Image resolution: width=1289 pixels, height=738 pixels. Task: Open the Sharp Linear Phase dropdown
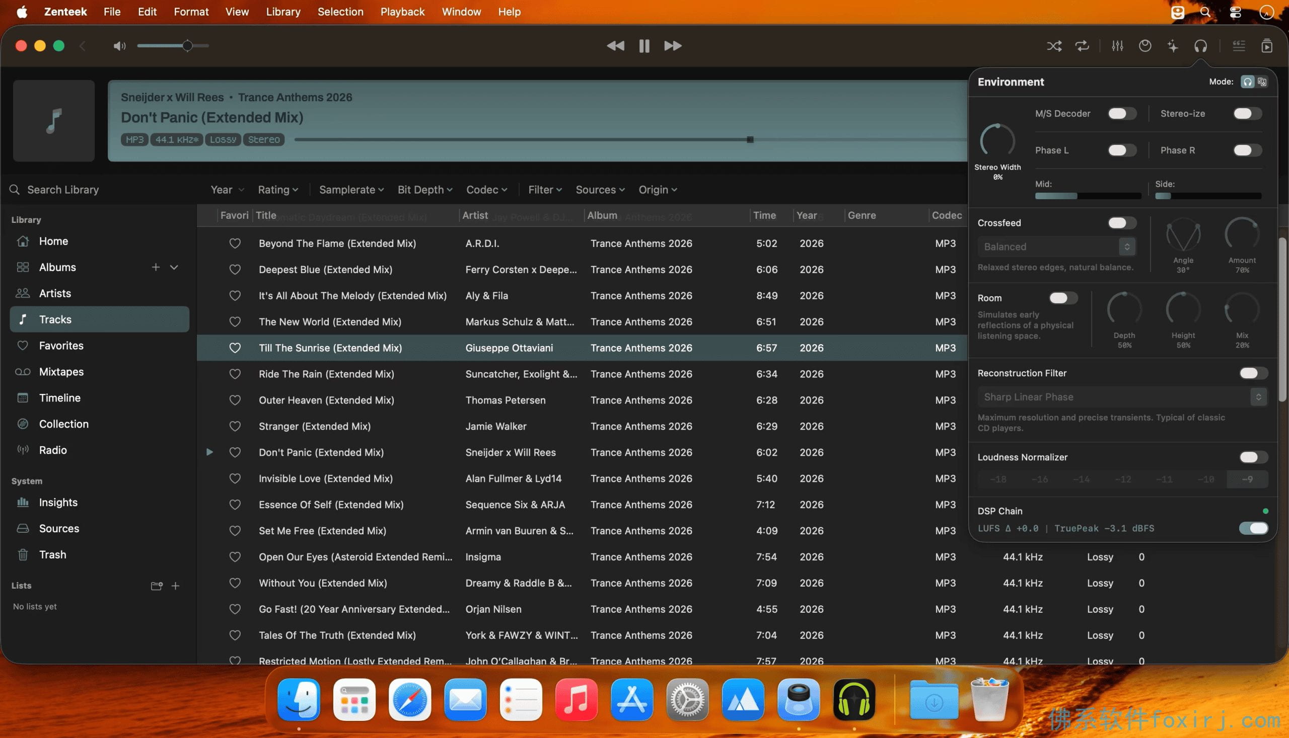pyautogui.click(x=1122, y=397)
